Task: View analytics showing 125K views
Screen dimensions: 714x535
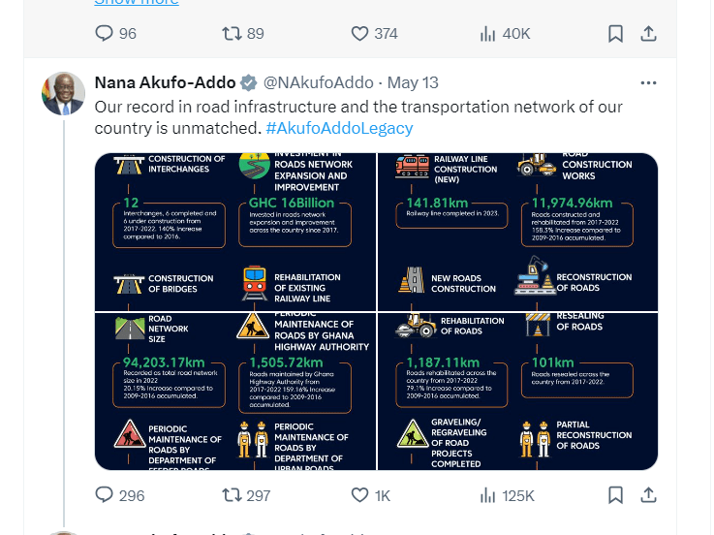Action: (x=488, y=495)
